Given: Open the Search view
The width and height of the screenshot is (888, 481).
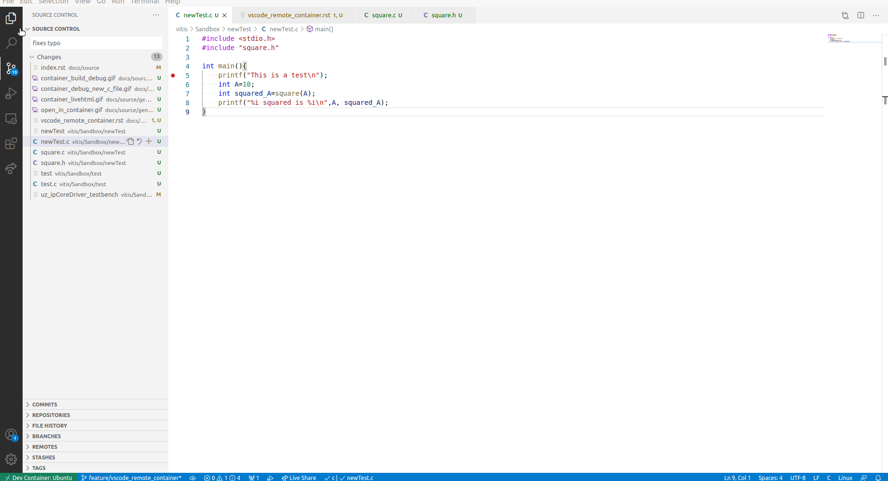Looking at the screenshot, I should click(11, 43).
